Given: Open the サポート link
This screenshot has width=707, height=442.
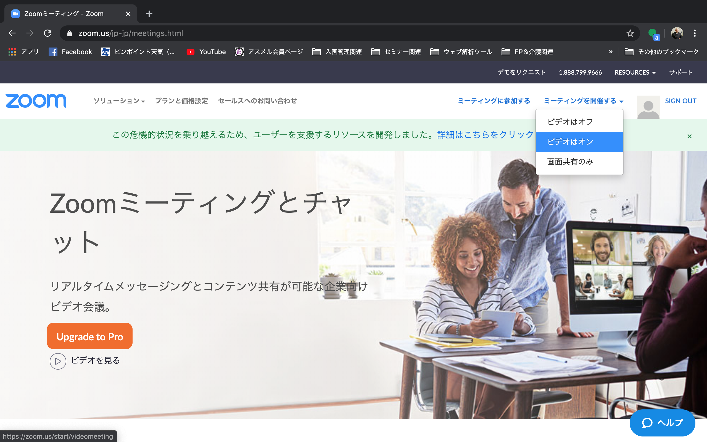Looking at the screenshot, I should coord(681,72).
